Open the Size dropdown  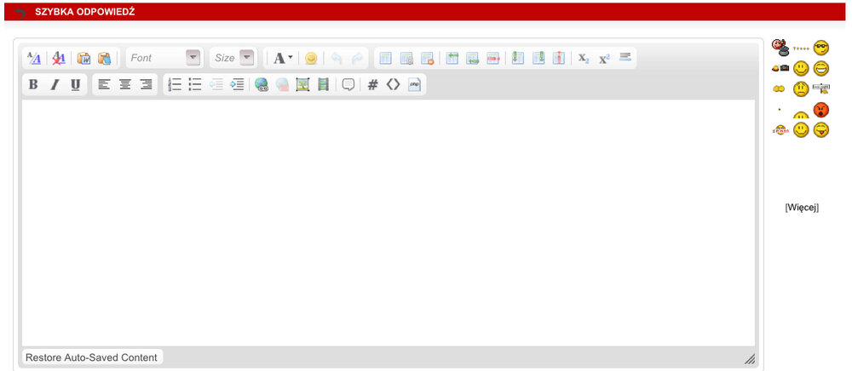coord(232,58)
